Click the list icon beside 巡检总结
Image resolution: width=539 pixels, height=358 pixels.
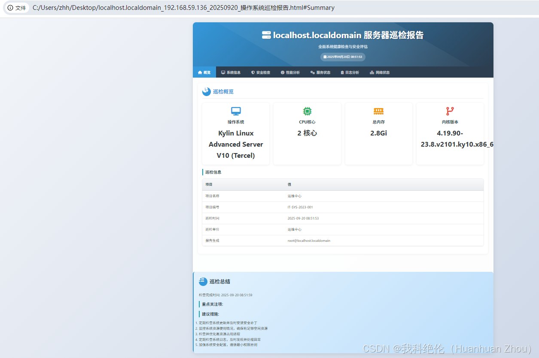click(203, 282)
